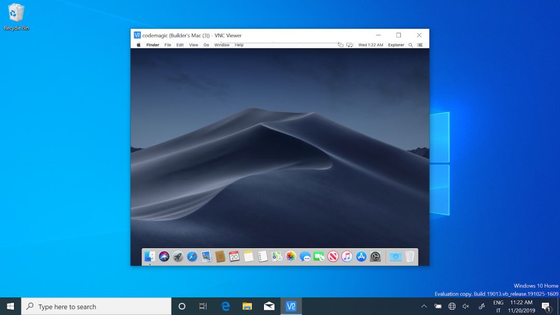This screenshot has height=315, width=560.
Task: Launch Messages from the Mac dock
Action: tap(305, 256)
